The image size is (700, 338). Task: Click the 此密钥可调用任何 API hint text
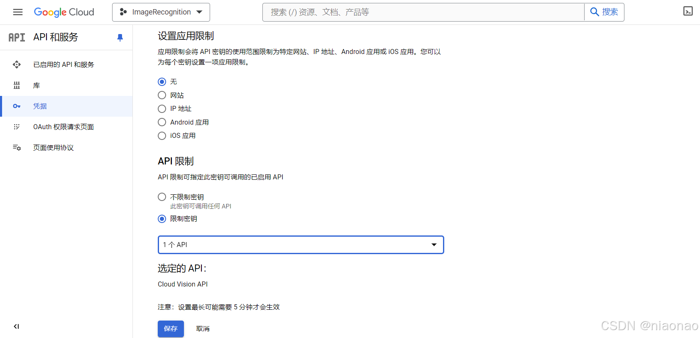pos(201,206)
